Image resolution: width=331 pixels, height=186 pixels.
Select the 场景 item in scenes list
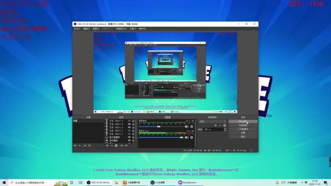click(x=88, y=121)
